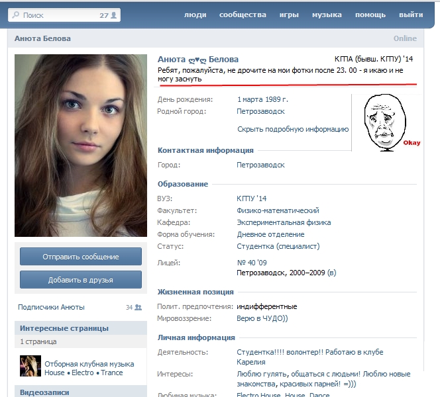Image resolution: width=440 pixels, height=397 pixels.
Task: Open the помощь menu item
Action: pyautogui.click(x=370, y=15)
